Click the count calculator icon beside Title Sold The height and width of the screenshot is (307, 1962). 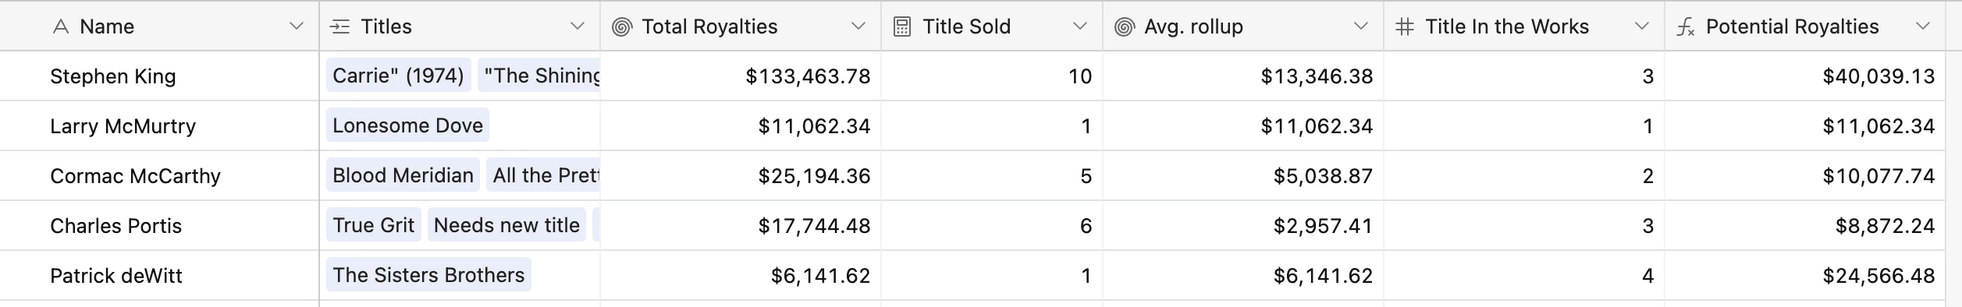click(x=902, y=26)
